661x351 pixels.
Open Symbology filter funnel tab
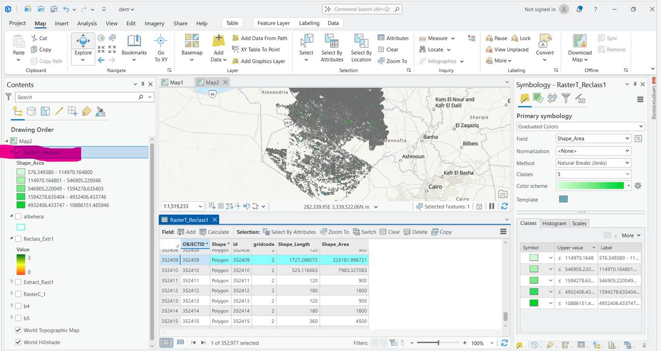click(x=566, y=99)
